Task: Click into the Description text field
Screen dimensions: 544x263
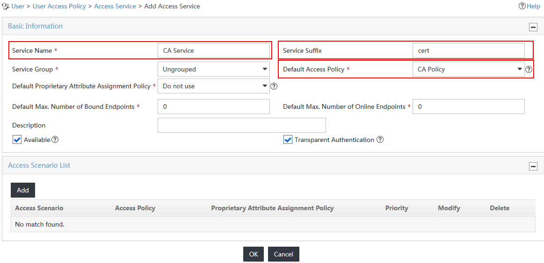Action: (x=242, y=125)
